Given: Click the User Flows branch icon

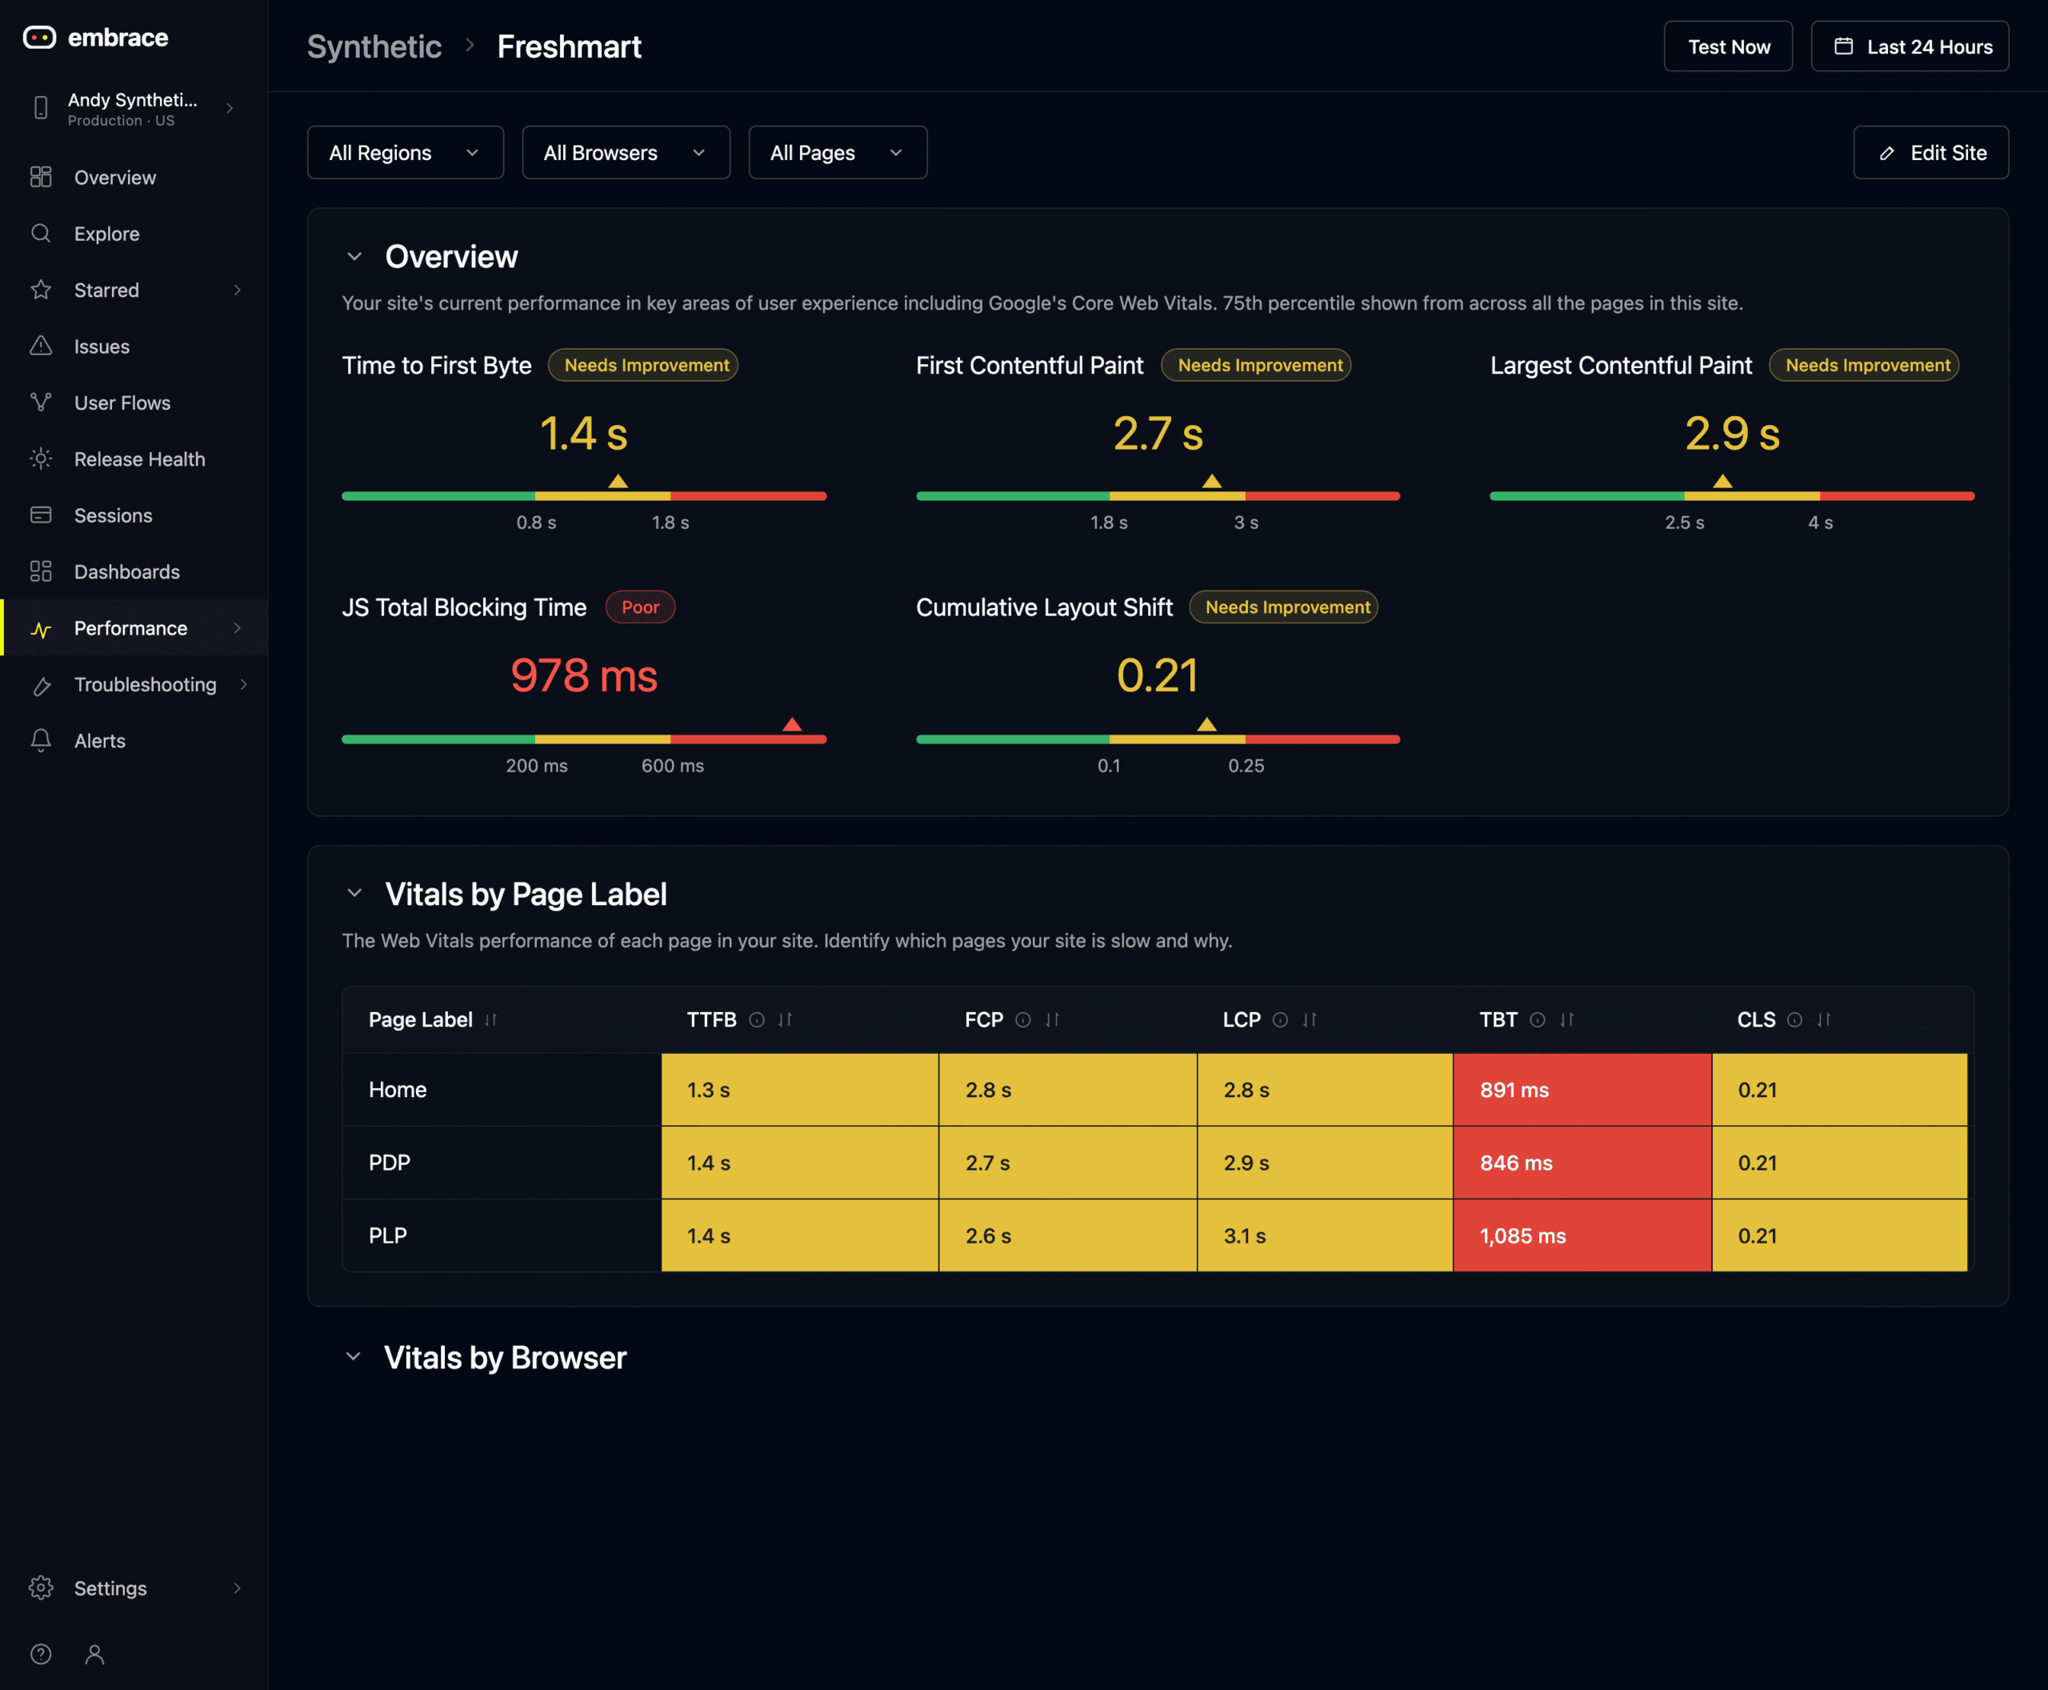Looking at the screenshot, I should pyautogui.click(x=41, y=402).
